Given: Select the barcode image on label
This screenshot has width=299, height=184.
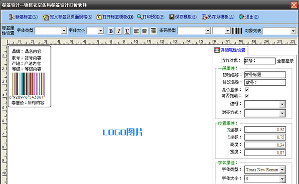Looking at the screenshot, I should coord(28,84).
